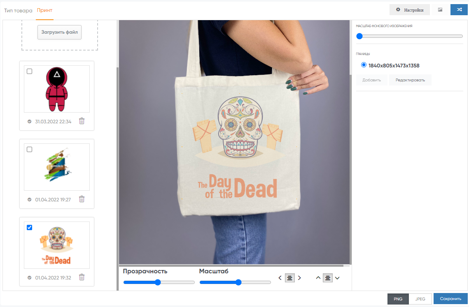
Task: Select the colorful brush strokes thumbnail
Action: click(57, 167)
